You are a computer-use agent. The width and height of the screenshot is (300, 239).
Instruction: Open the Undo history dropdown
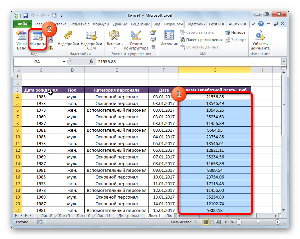(x=37, y=16)
